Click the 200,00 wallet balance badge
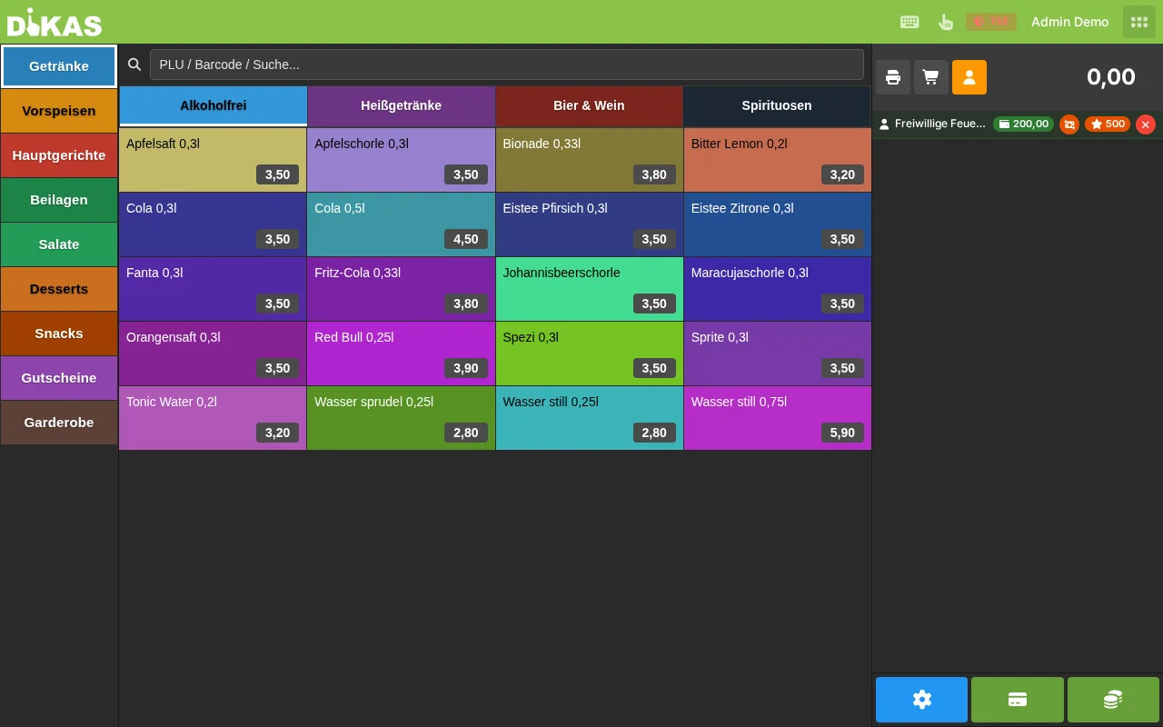This screenshot has height=727, width=1163. [x=1023, y=124]
